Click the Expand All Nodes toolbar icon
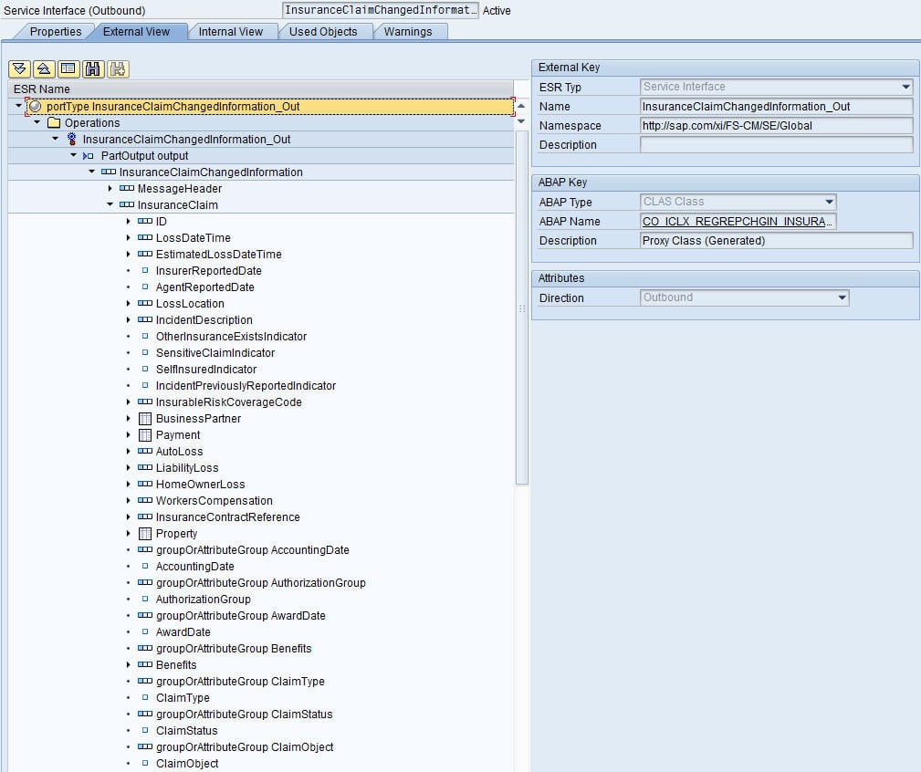The image size is (921, 772). click(19, 69)
